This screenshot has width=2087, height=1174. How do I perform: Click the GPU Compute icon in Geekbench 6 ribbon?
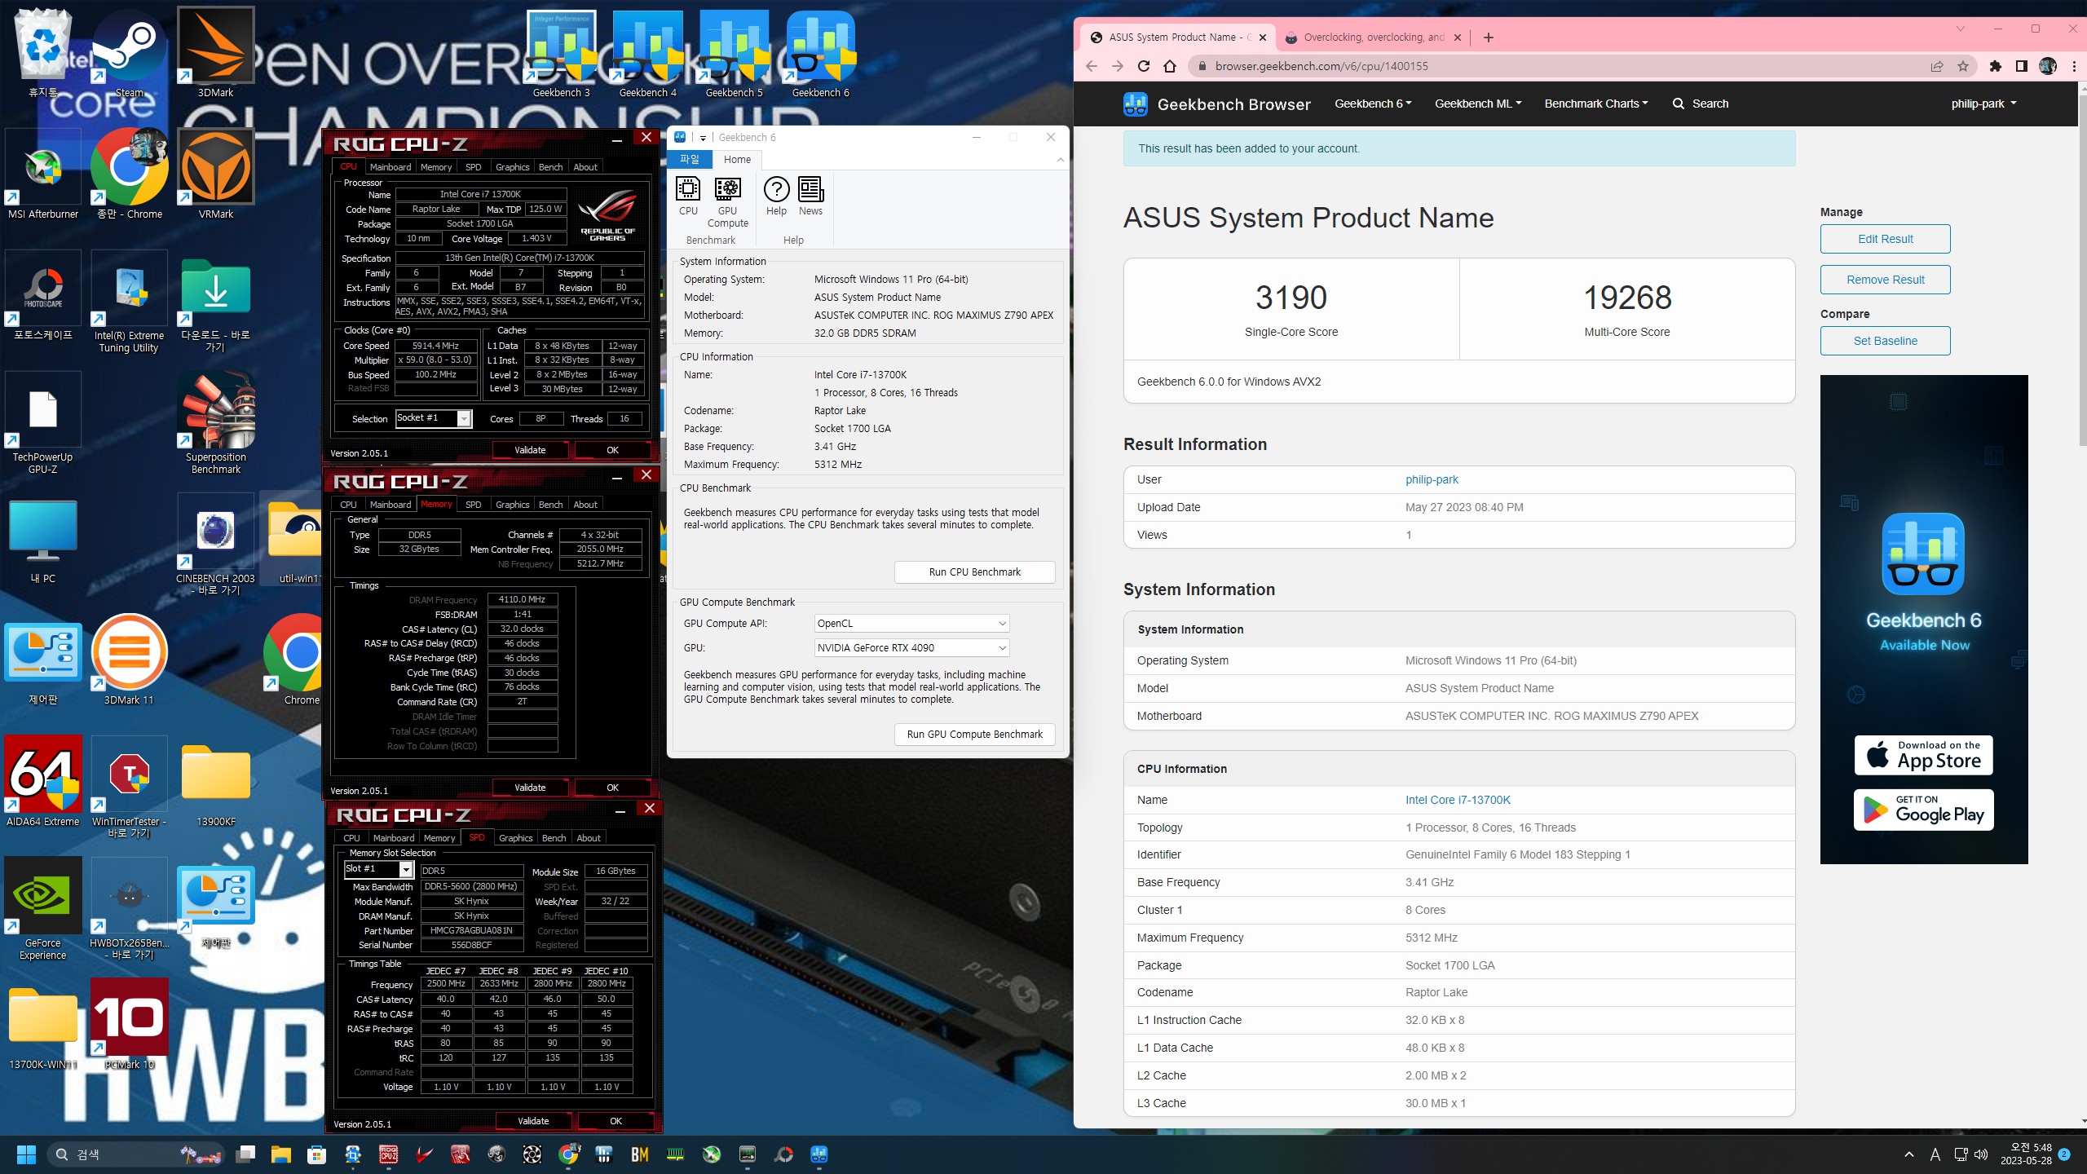click(x=727, y=202)
